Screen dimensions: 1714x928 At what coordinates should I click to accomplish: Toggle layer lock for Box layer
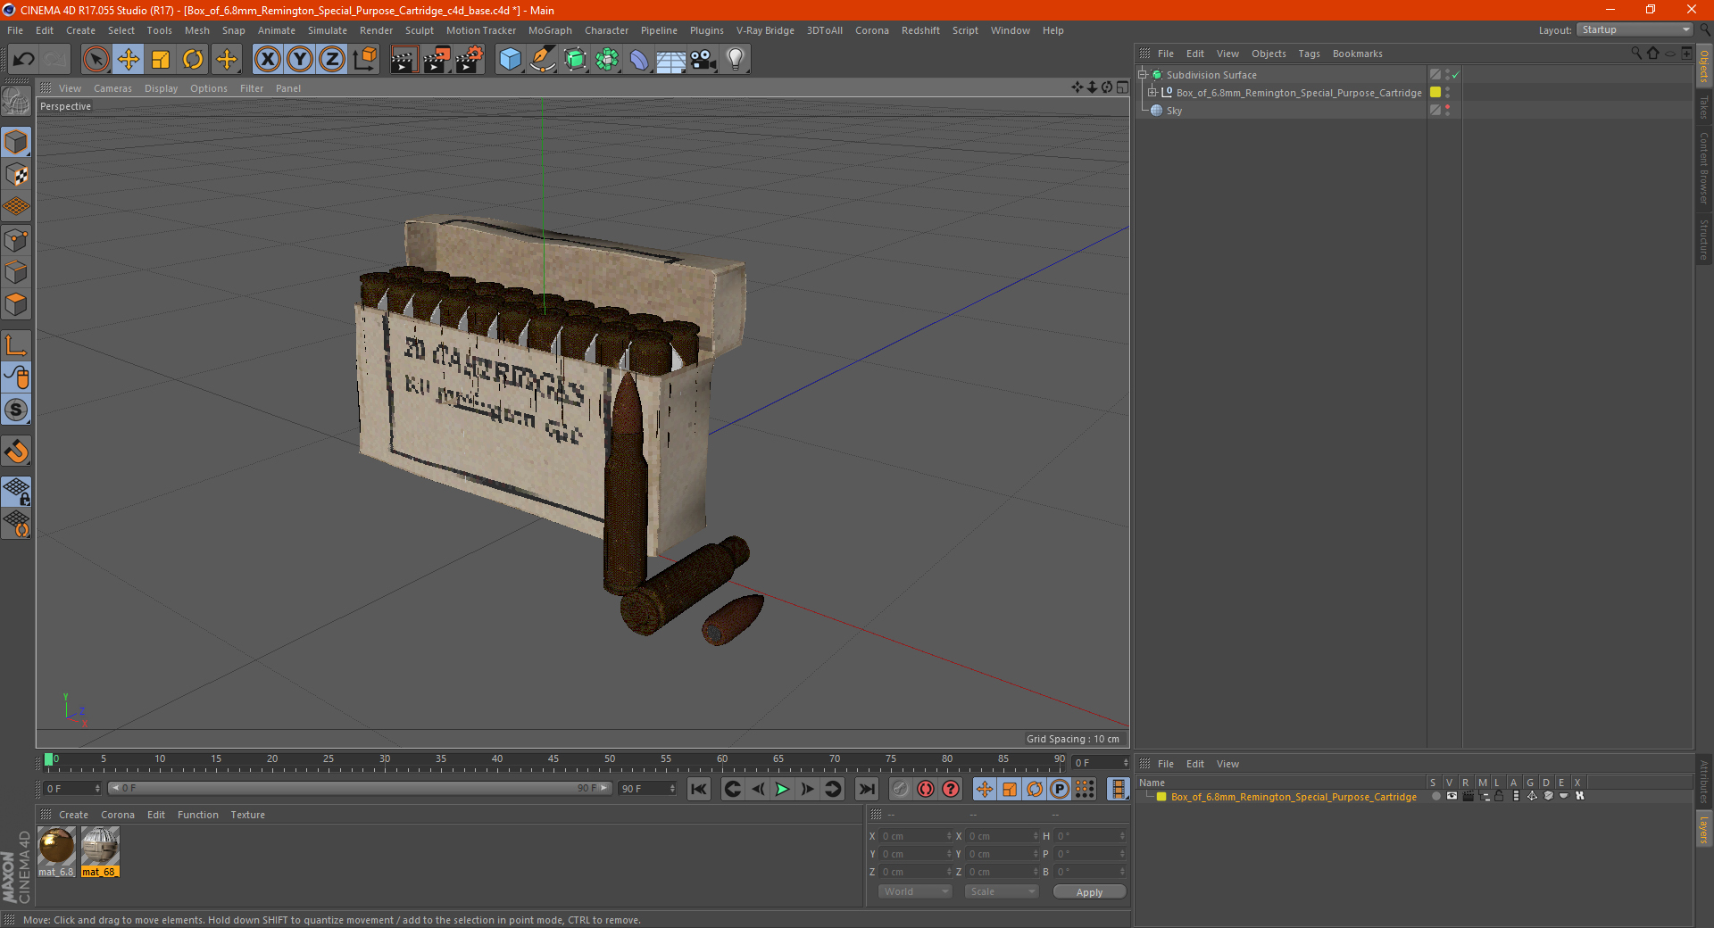[x=1500, y=796]
